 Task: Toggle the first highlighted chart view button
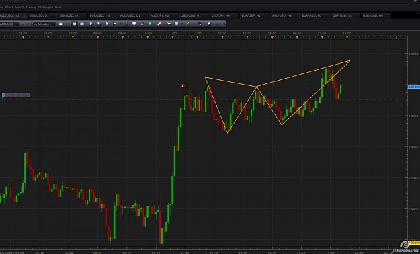74,24
